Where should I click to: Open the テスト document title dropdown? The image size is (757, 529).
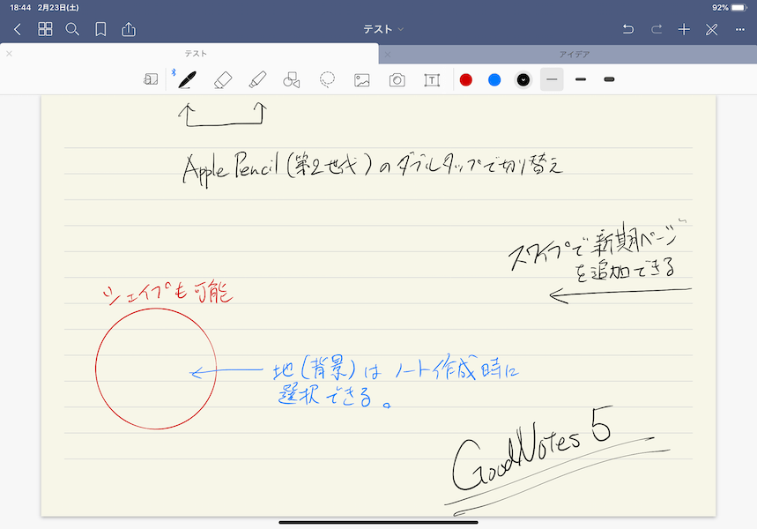tap(383, 29)
